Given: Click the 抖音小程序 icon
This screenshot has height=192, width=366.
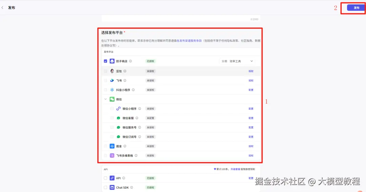Looking at the screenshot, I should click(112, 90).
